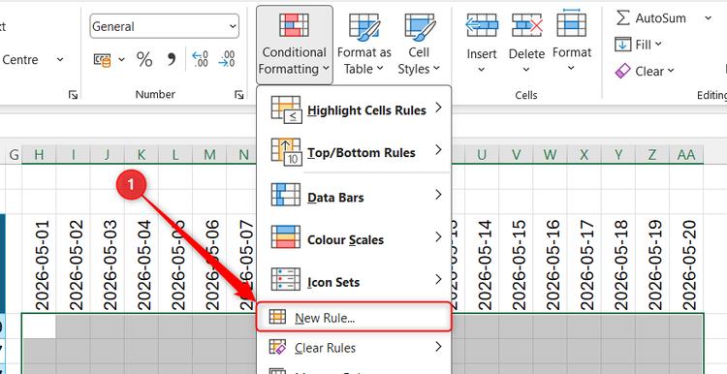Screen dimensions: 727x374
Task: Click the Delete cells icon
Action: 526,25
